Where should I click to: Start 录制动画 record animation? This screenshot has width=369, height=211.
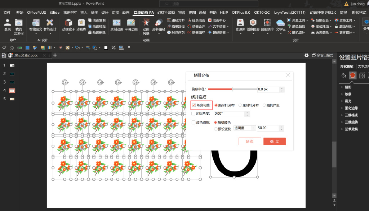point(117,26)
